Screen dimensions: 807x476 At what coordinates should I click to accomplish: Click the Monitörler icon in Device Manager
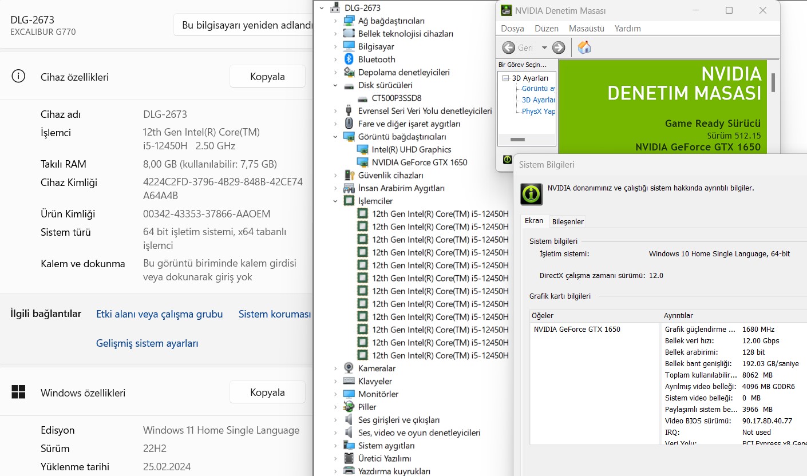pyautogui.click(x=349, y=394)
